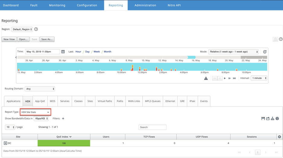Open table column settings gear icon
Screen dimensions: 283x158
279,137
